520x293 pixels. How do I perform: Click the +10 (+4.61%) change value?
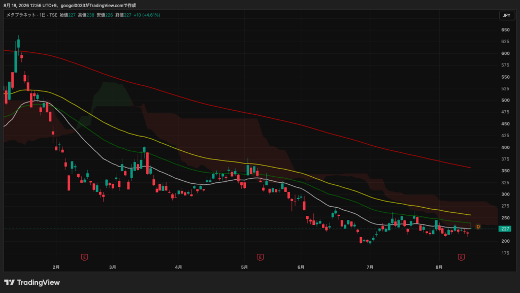(147, 15)
